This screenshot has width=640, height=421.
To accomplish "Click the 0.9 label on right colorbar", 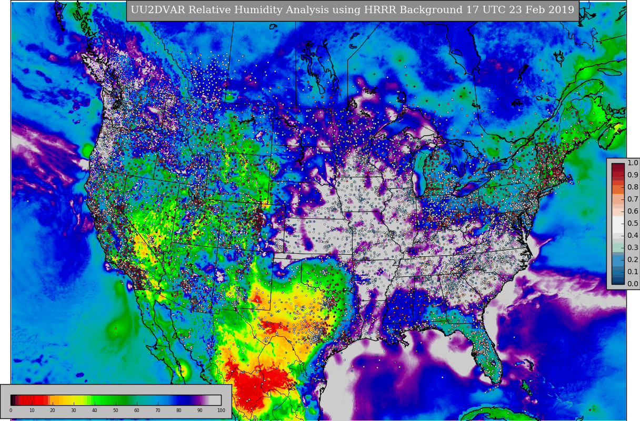I will [x=633, y=175].
